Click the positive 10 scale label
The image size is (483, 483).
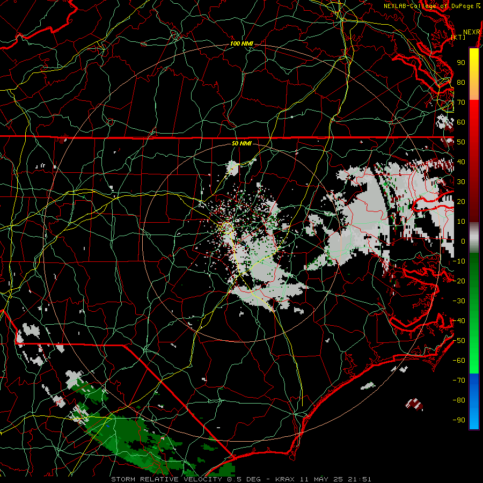461,222
